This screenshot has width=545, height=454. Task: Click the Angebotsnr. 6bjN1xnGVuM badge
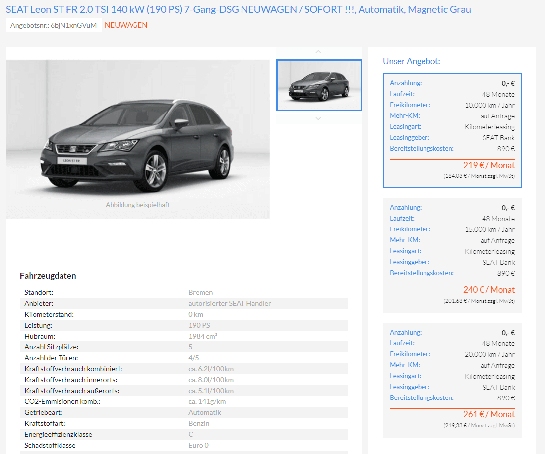click(x=54, y=25)
